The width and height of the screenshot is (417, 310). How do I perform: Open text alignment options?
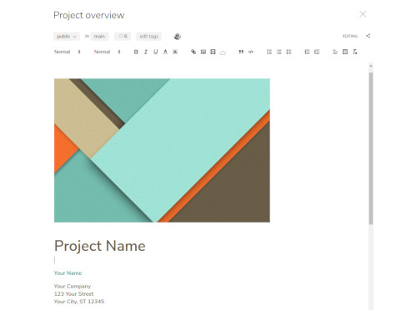click(x=335, y=52)
